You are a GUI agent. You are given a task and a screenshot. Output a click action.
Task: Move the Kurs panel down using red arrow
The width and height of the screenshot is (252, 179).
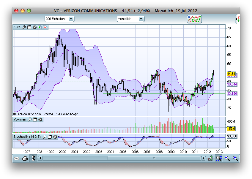coord(45,27)
